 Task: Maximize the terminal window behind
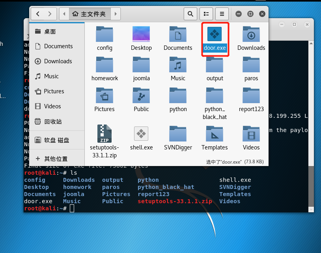pyautogui.click(x=295, y=25)
